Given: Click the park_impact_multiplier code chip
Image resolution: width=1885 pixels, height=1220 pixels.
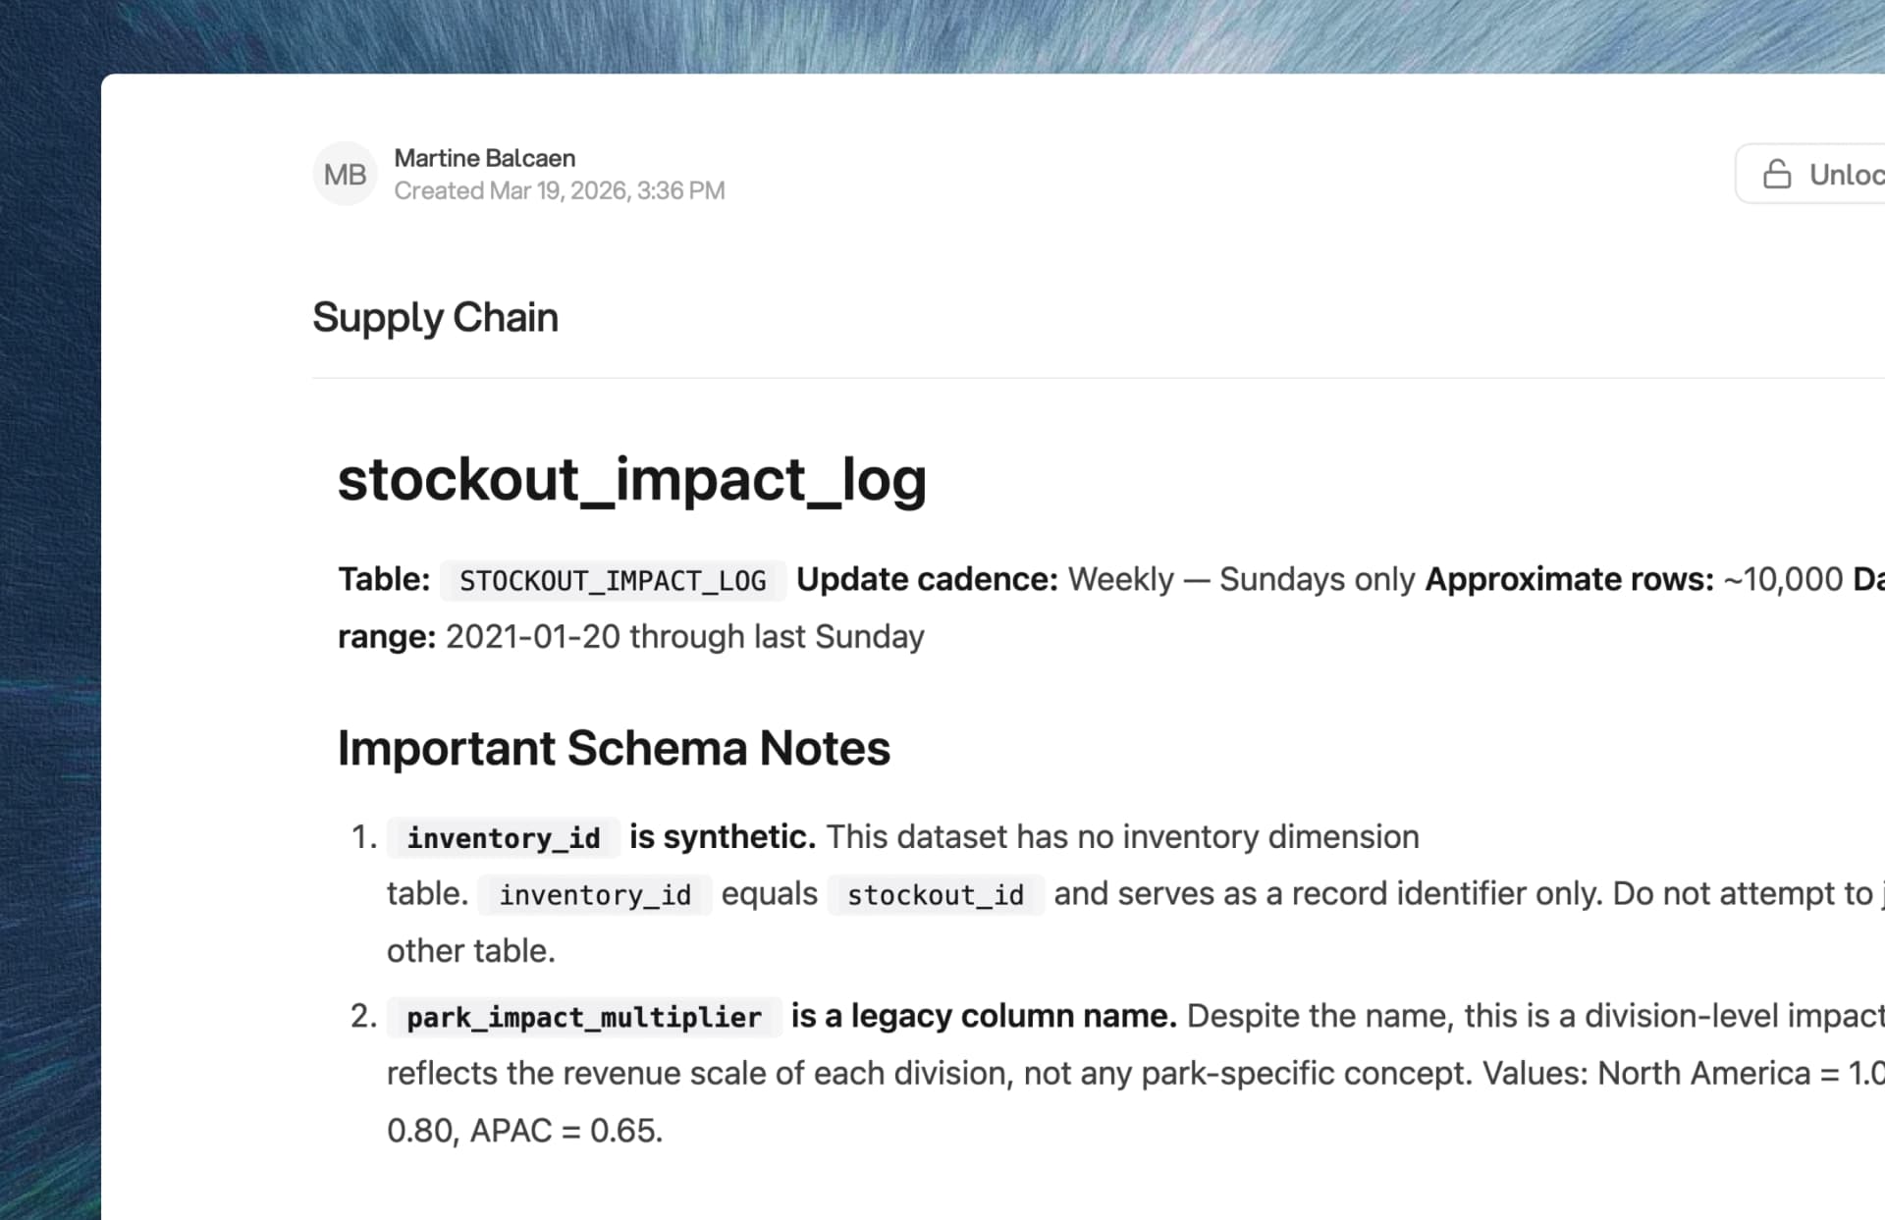Looking at the screenshot, I should pos(584,1017).
